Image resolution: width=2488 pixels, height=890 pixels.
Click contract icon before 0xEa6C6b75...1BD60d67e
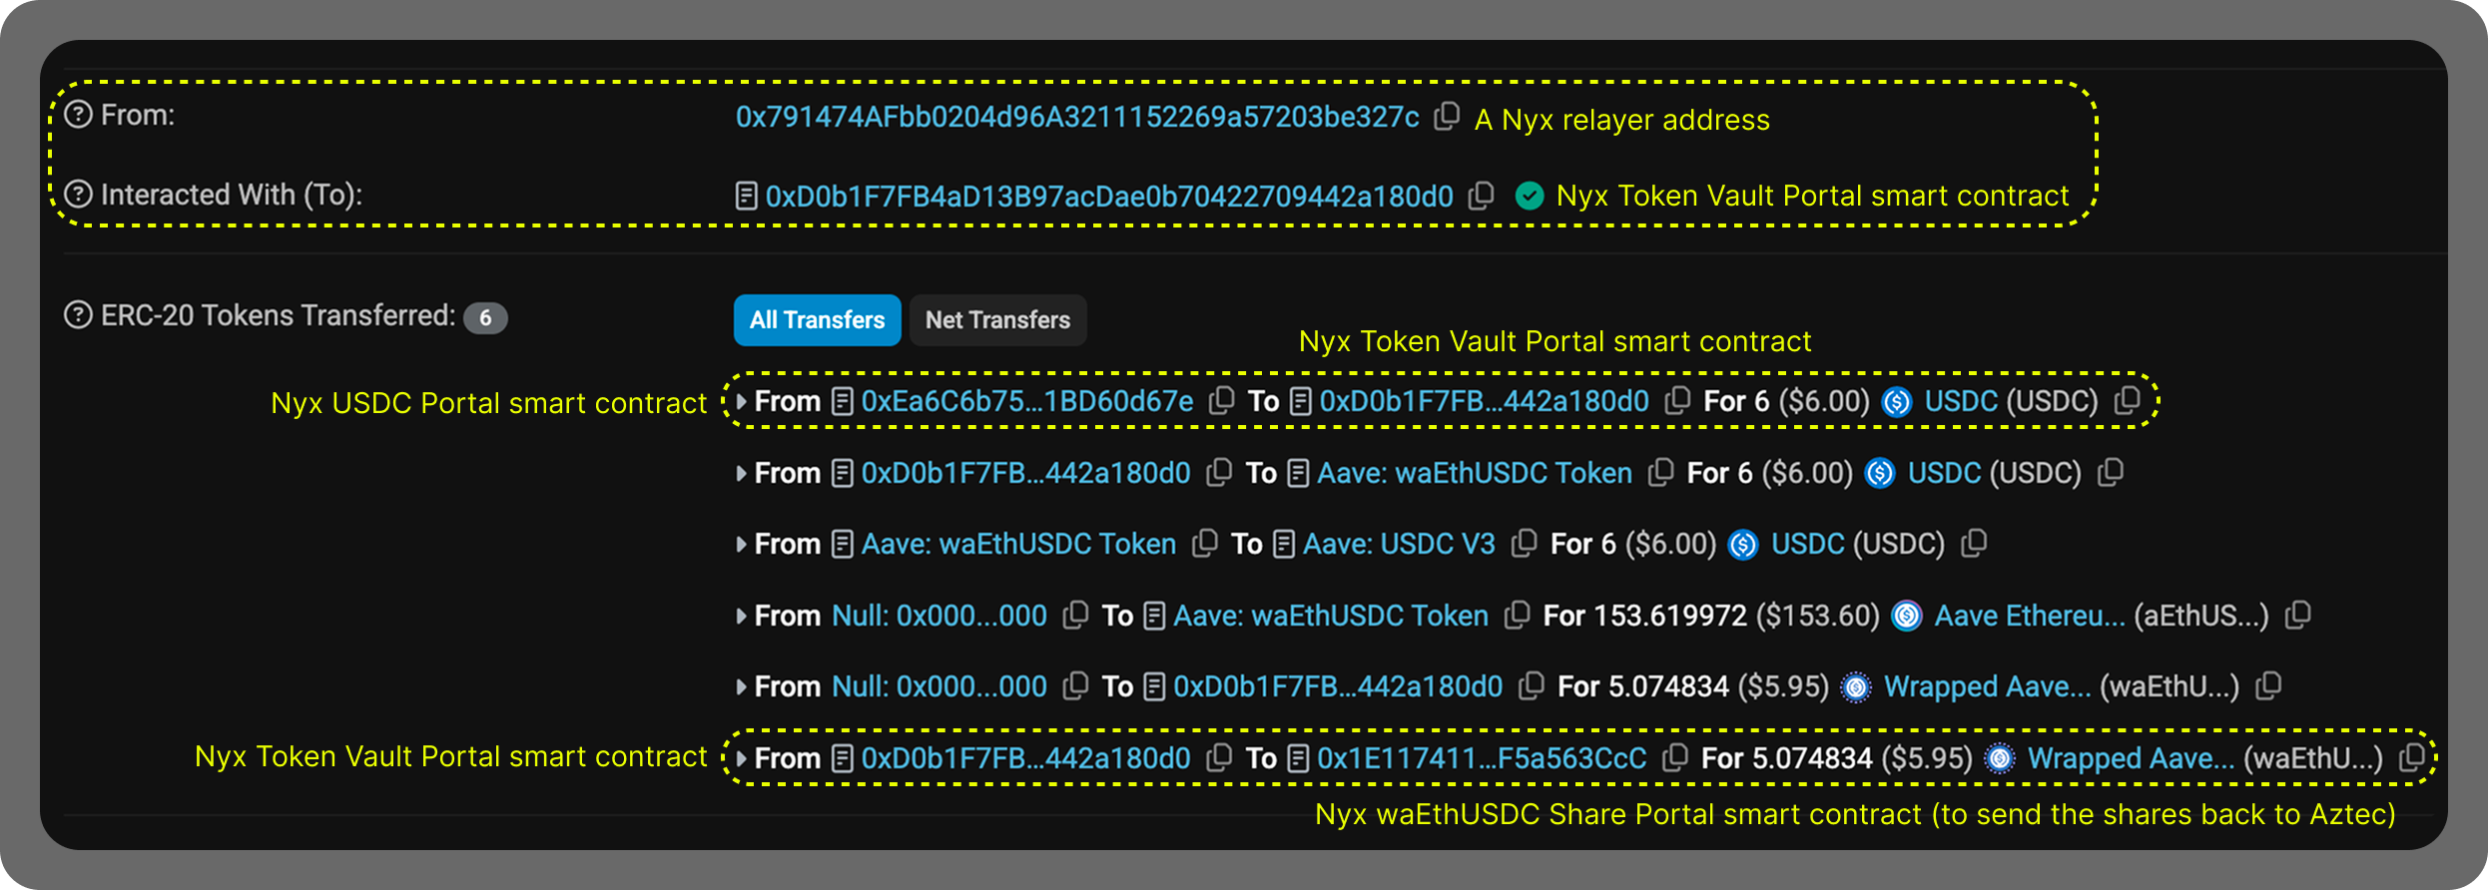tap(843, 401)
